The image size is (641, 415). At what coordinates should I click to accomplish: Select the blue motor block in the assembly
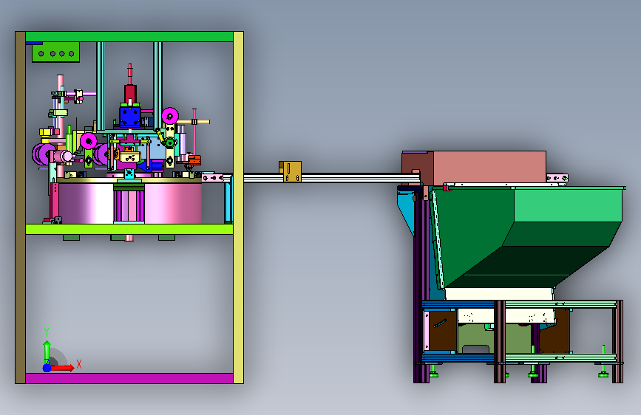point(130,116)
